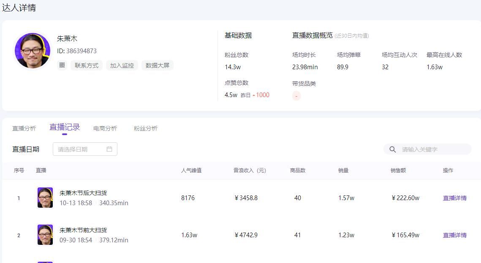Click the magnifier search icon
This screenshot has width=481, height=263.
393,149
